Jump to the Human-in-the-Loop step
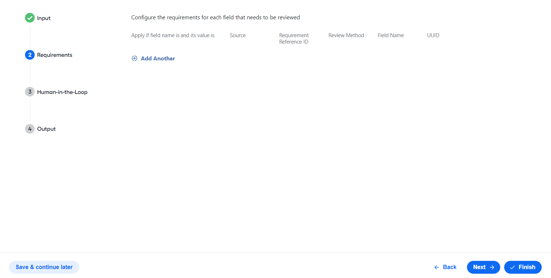The image size is (551, 278). (62, 92)
